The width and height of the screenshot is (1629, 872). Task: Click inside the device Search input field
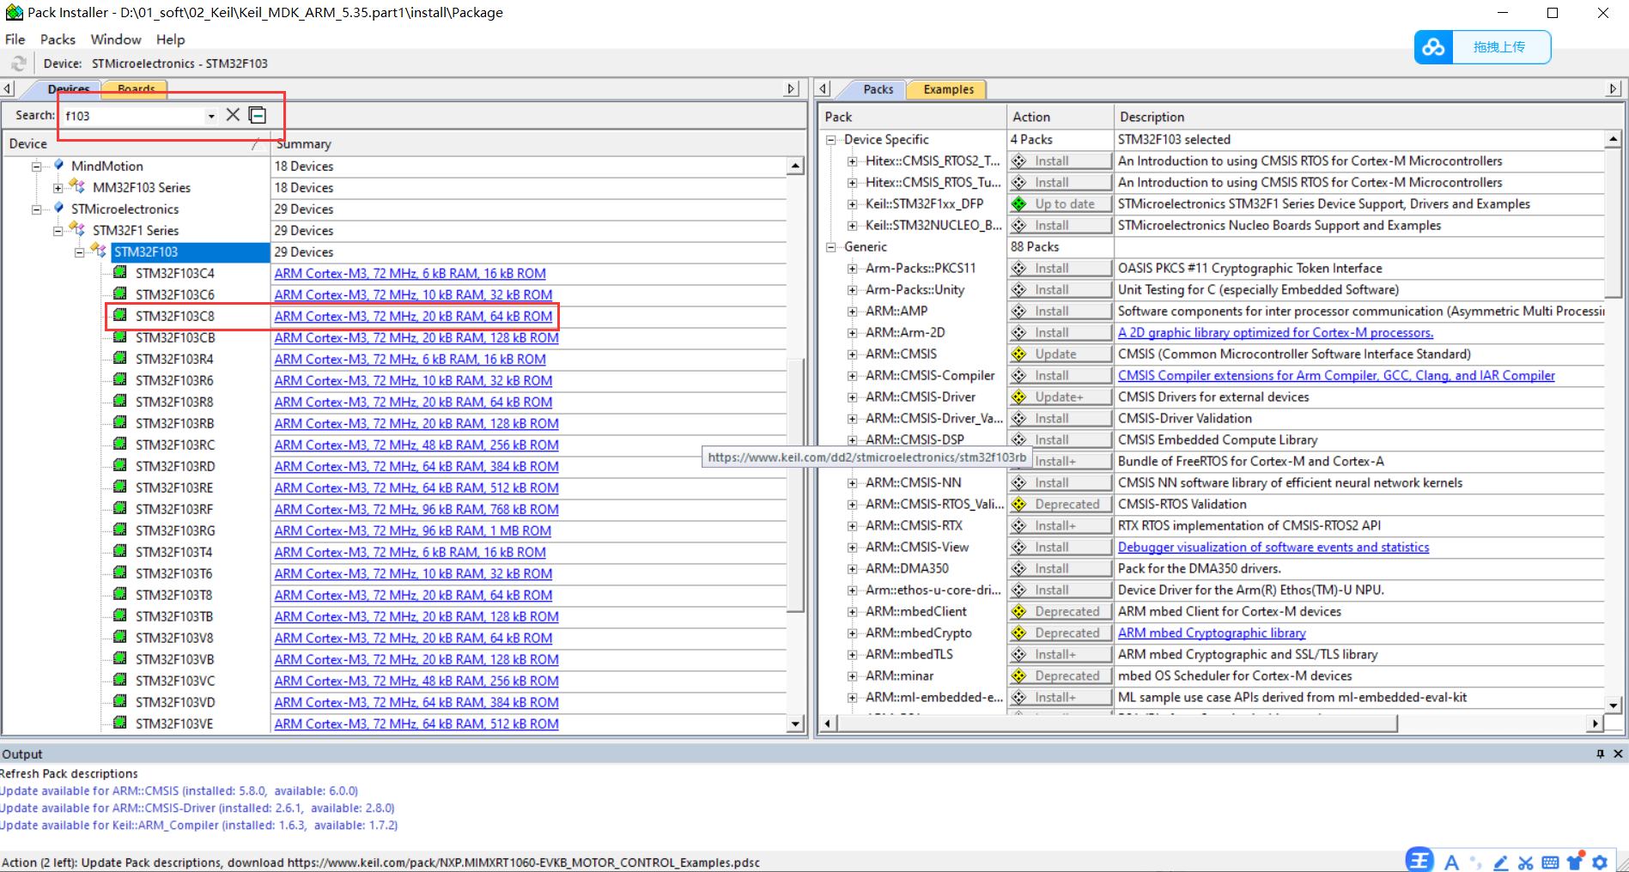coord(133,116)
